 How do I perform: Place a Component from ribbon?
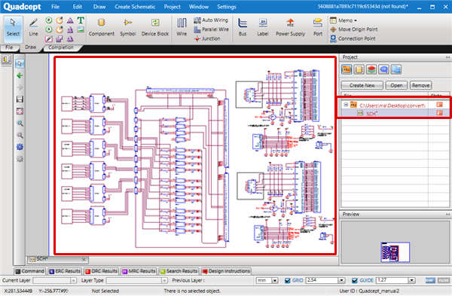point(102,27)
